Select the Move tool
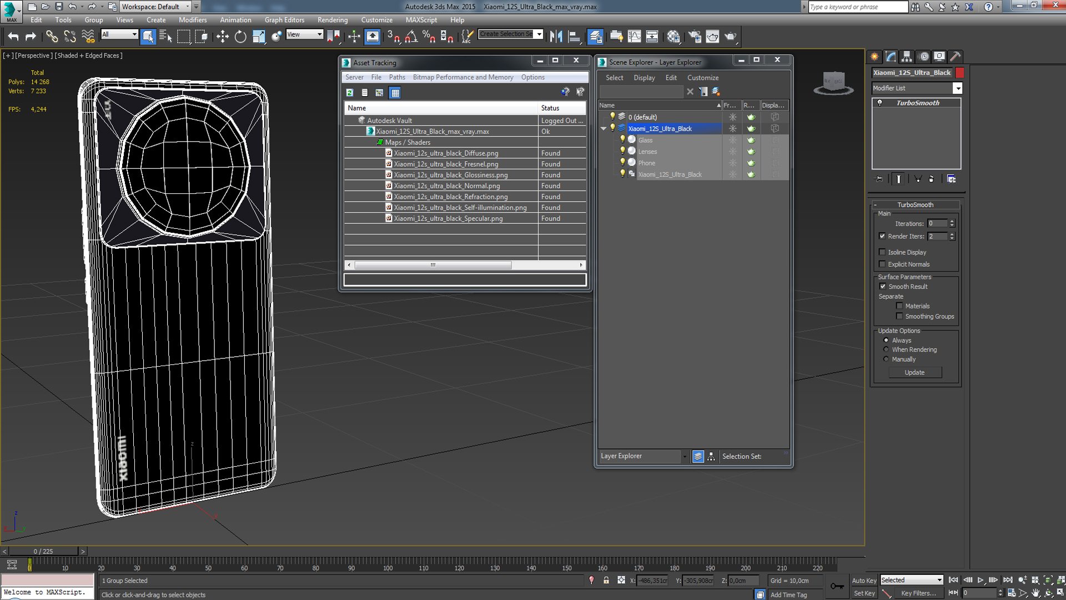This screenshot has height=600, width=1066. 223,37
